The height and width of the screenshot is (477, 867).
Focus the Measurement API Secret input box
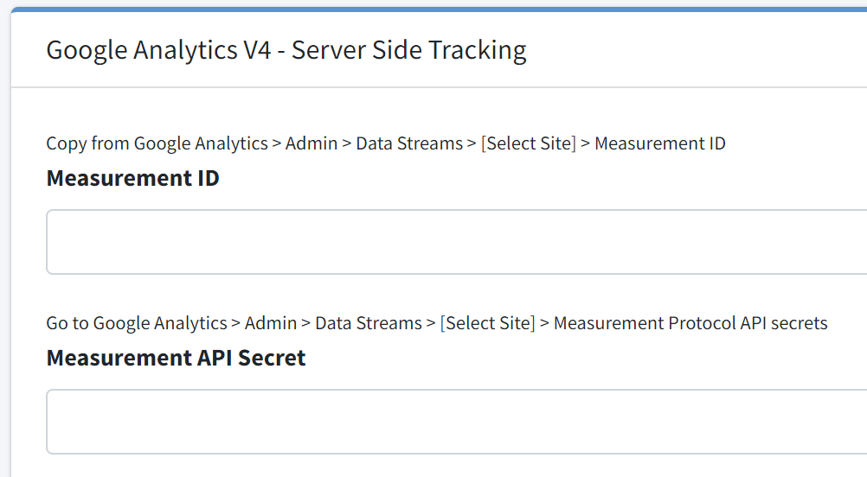[456, 422]
